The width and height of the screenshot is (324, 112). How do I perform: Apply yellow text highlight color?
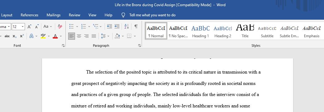(43, 36)
